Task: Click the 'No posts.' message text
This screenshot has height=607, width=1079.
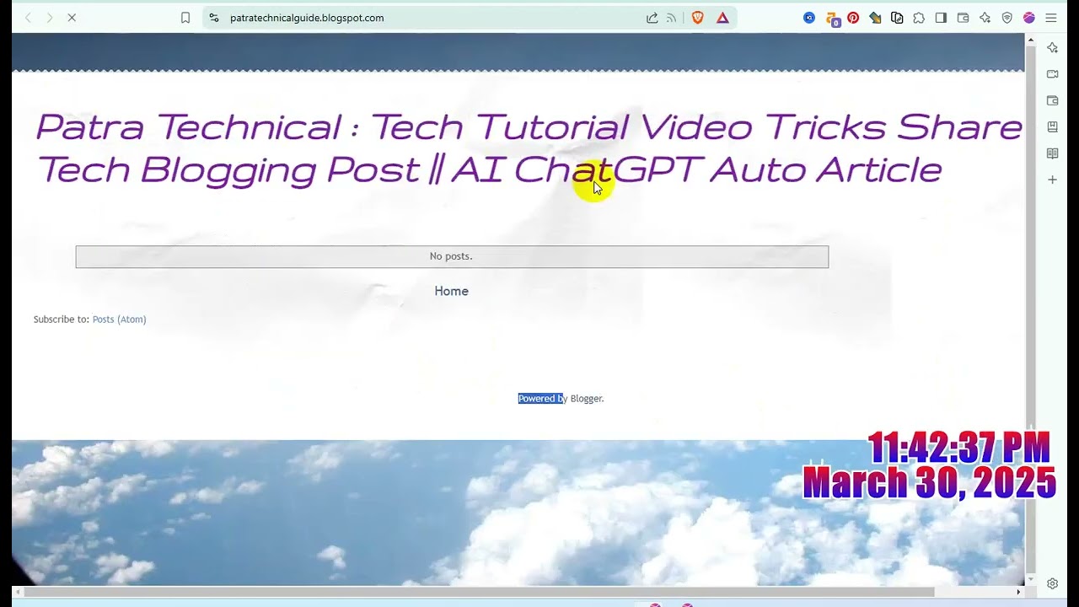Action: (x=451, y=256)
